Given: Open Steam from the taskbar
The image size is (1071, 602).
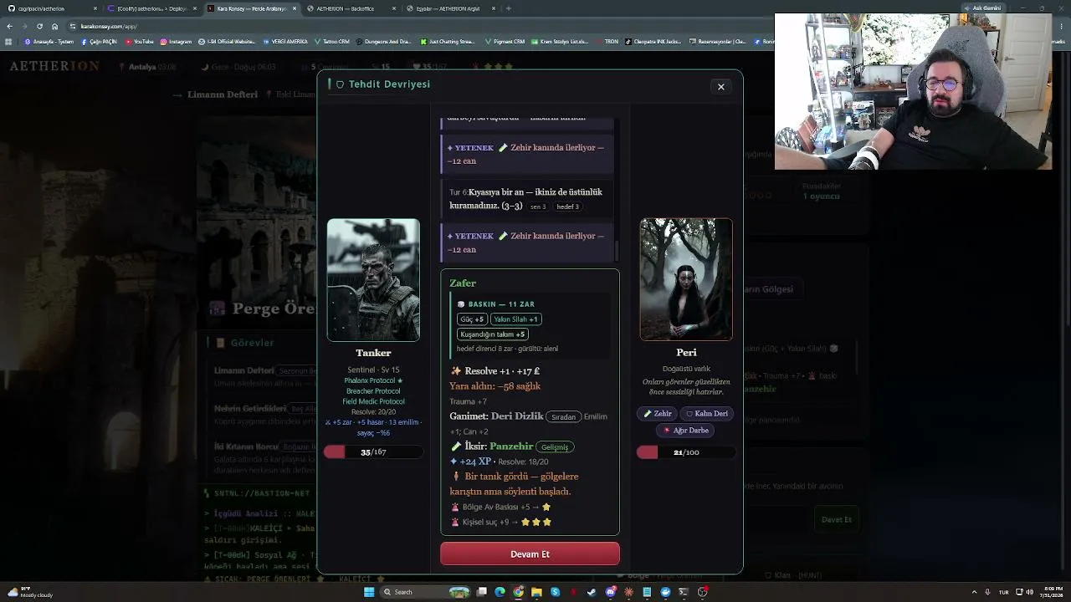Looking at the screenshot, I should (x=592, y=592).
